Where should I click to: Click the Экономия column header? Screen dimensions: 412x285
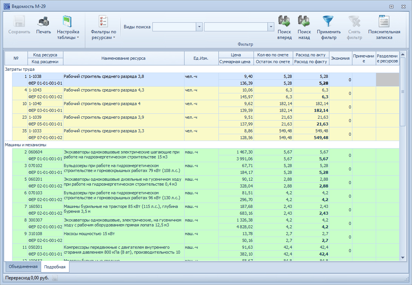click(340, 58)
